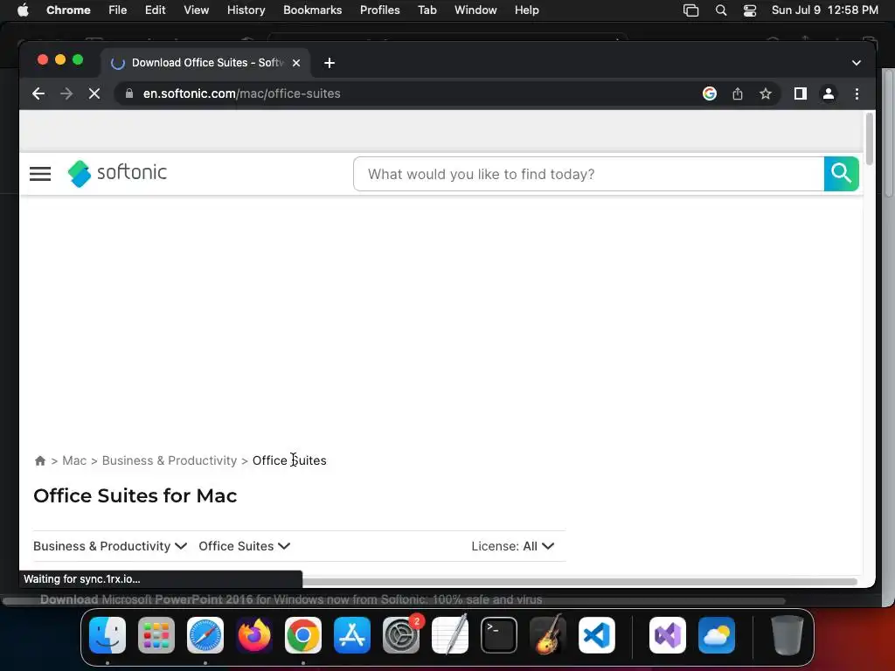Click the Google icon in address bar

(709, 93)
